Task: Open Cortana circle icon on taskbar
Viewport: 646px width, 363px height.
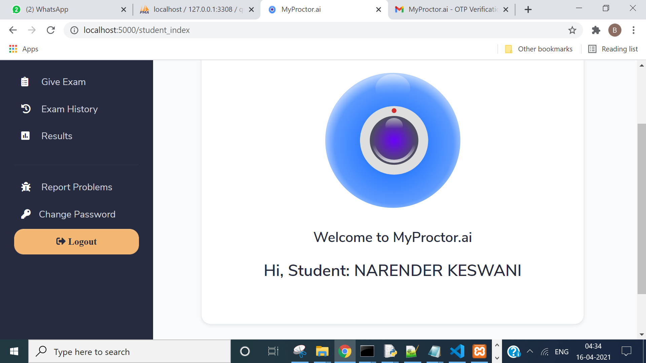Action: [x=245, y=352]
